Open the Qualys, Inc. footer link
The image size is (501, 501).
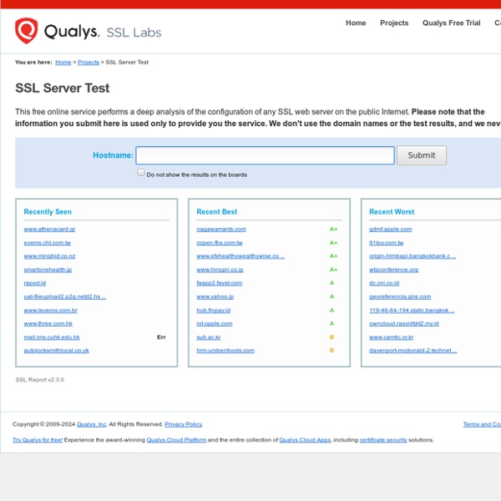click(91, 424)
